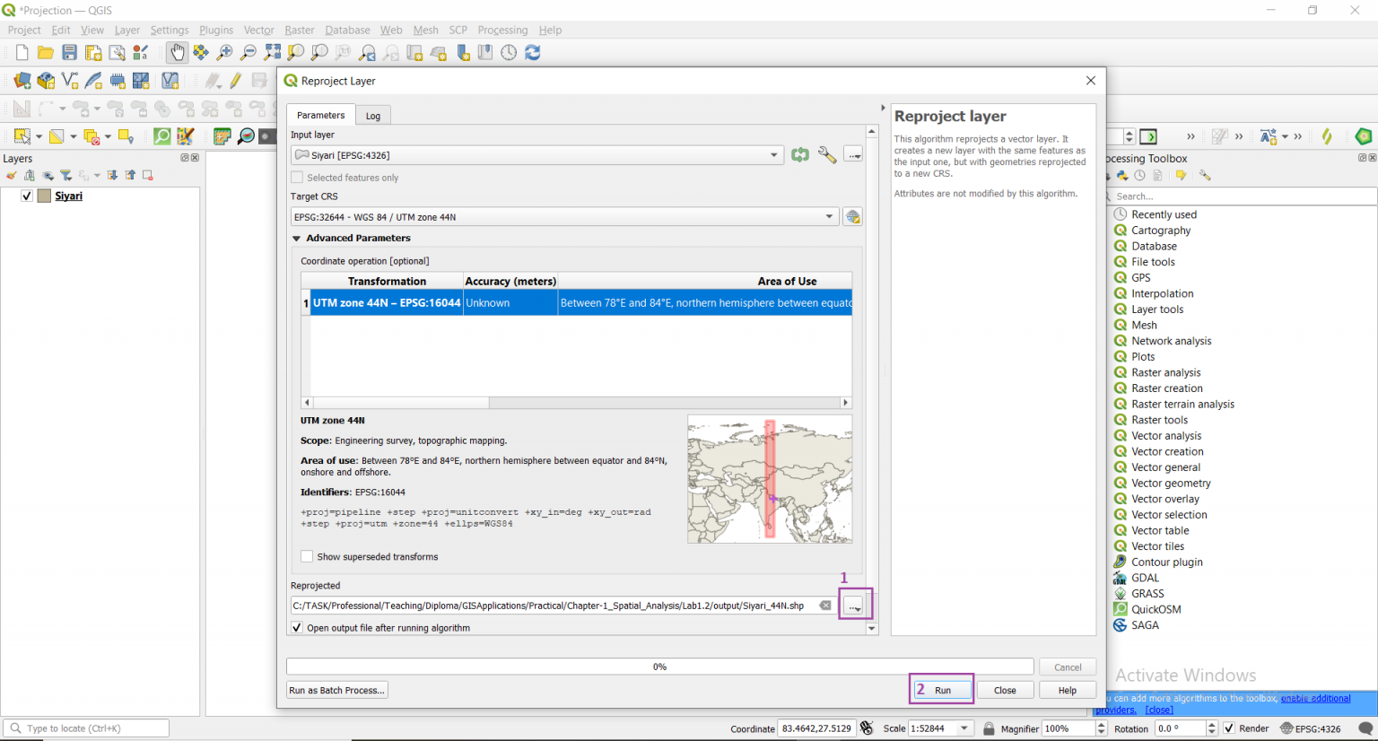Viewport: 1378px width, 741px height.
Task: Collapse the Advanced Parameters section
Action: click(297, 238)
